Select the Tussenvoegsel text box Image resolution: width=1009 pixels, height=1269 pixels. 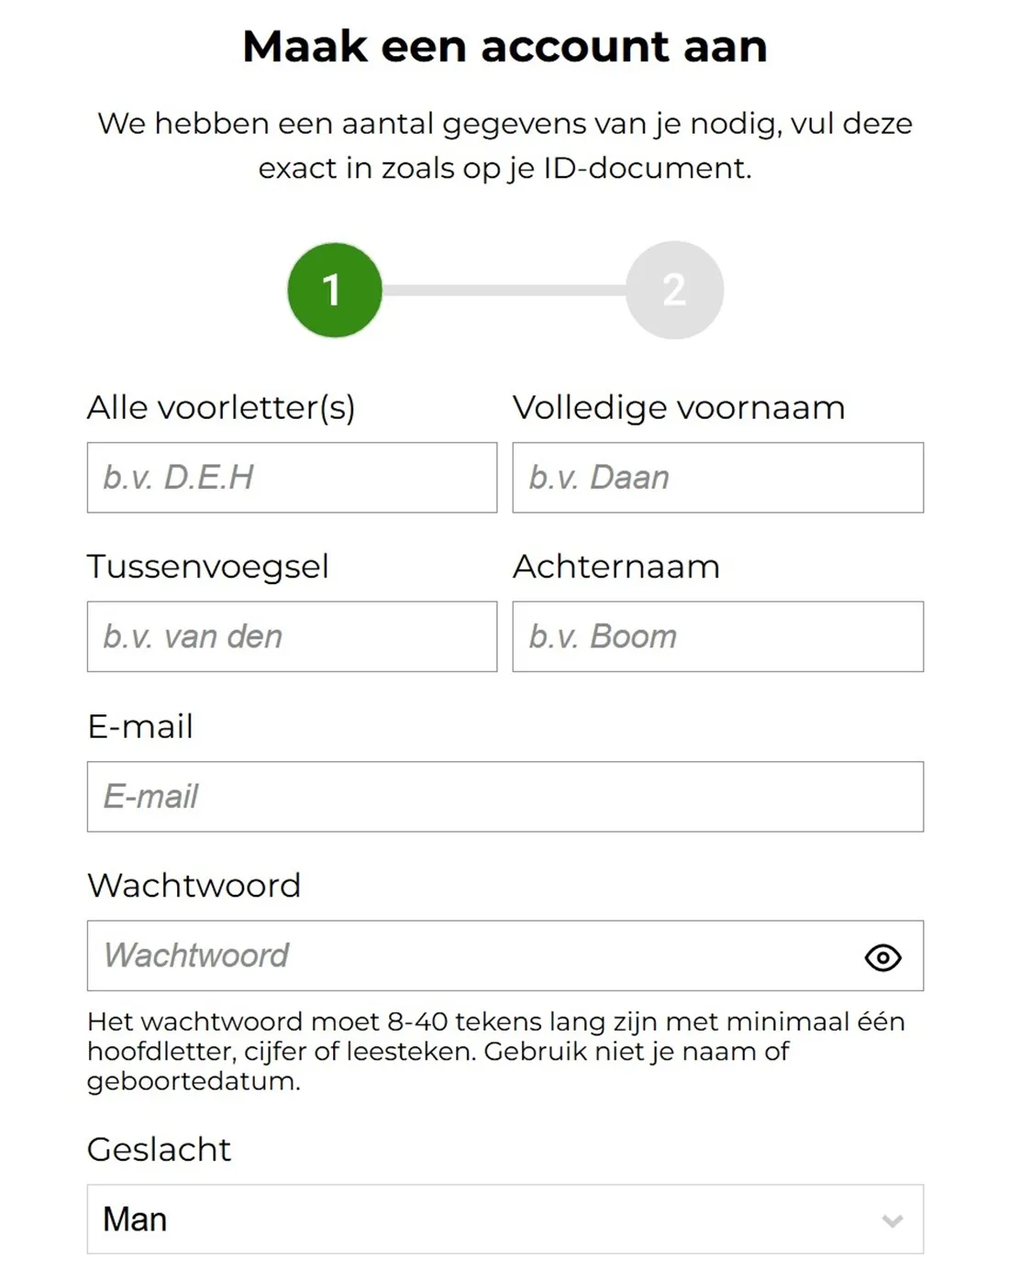tap(292, 636)
